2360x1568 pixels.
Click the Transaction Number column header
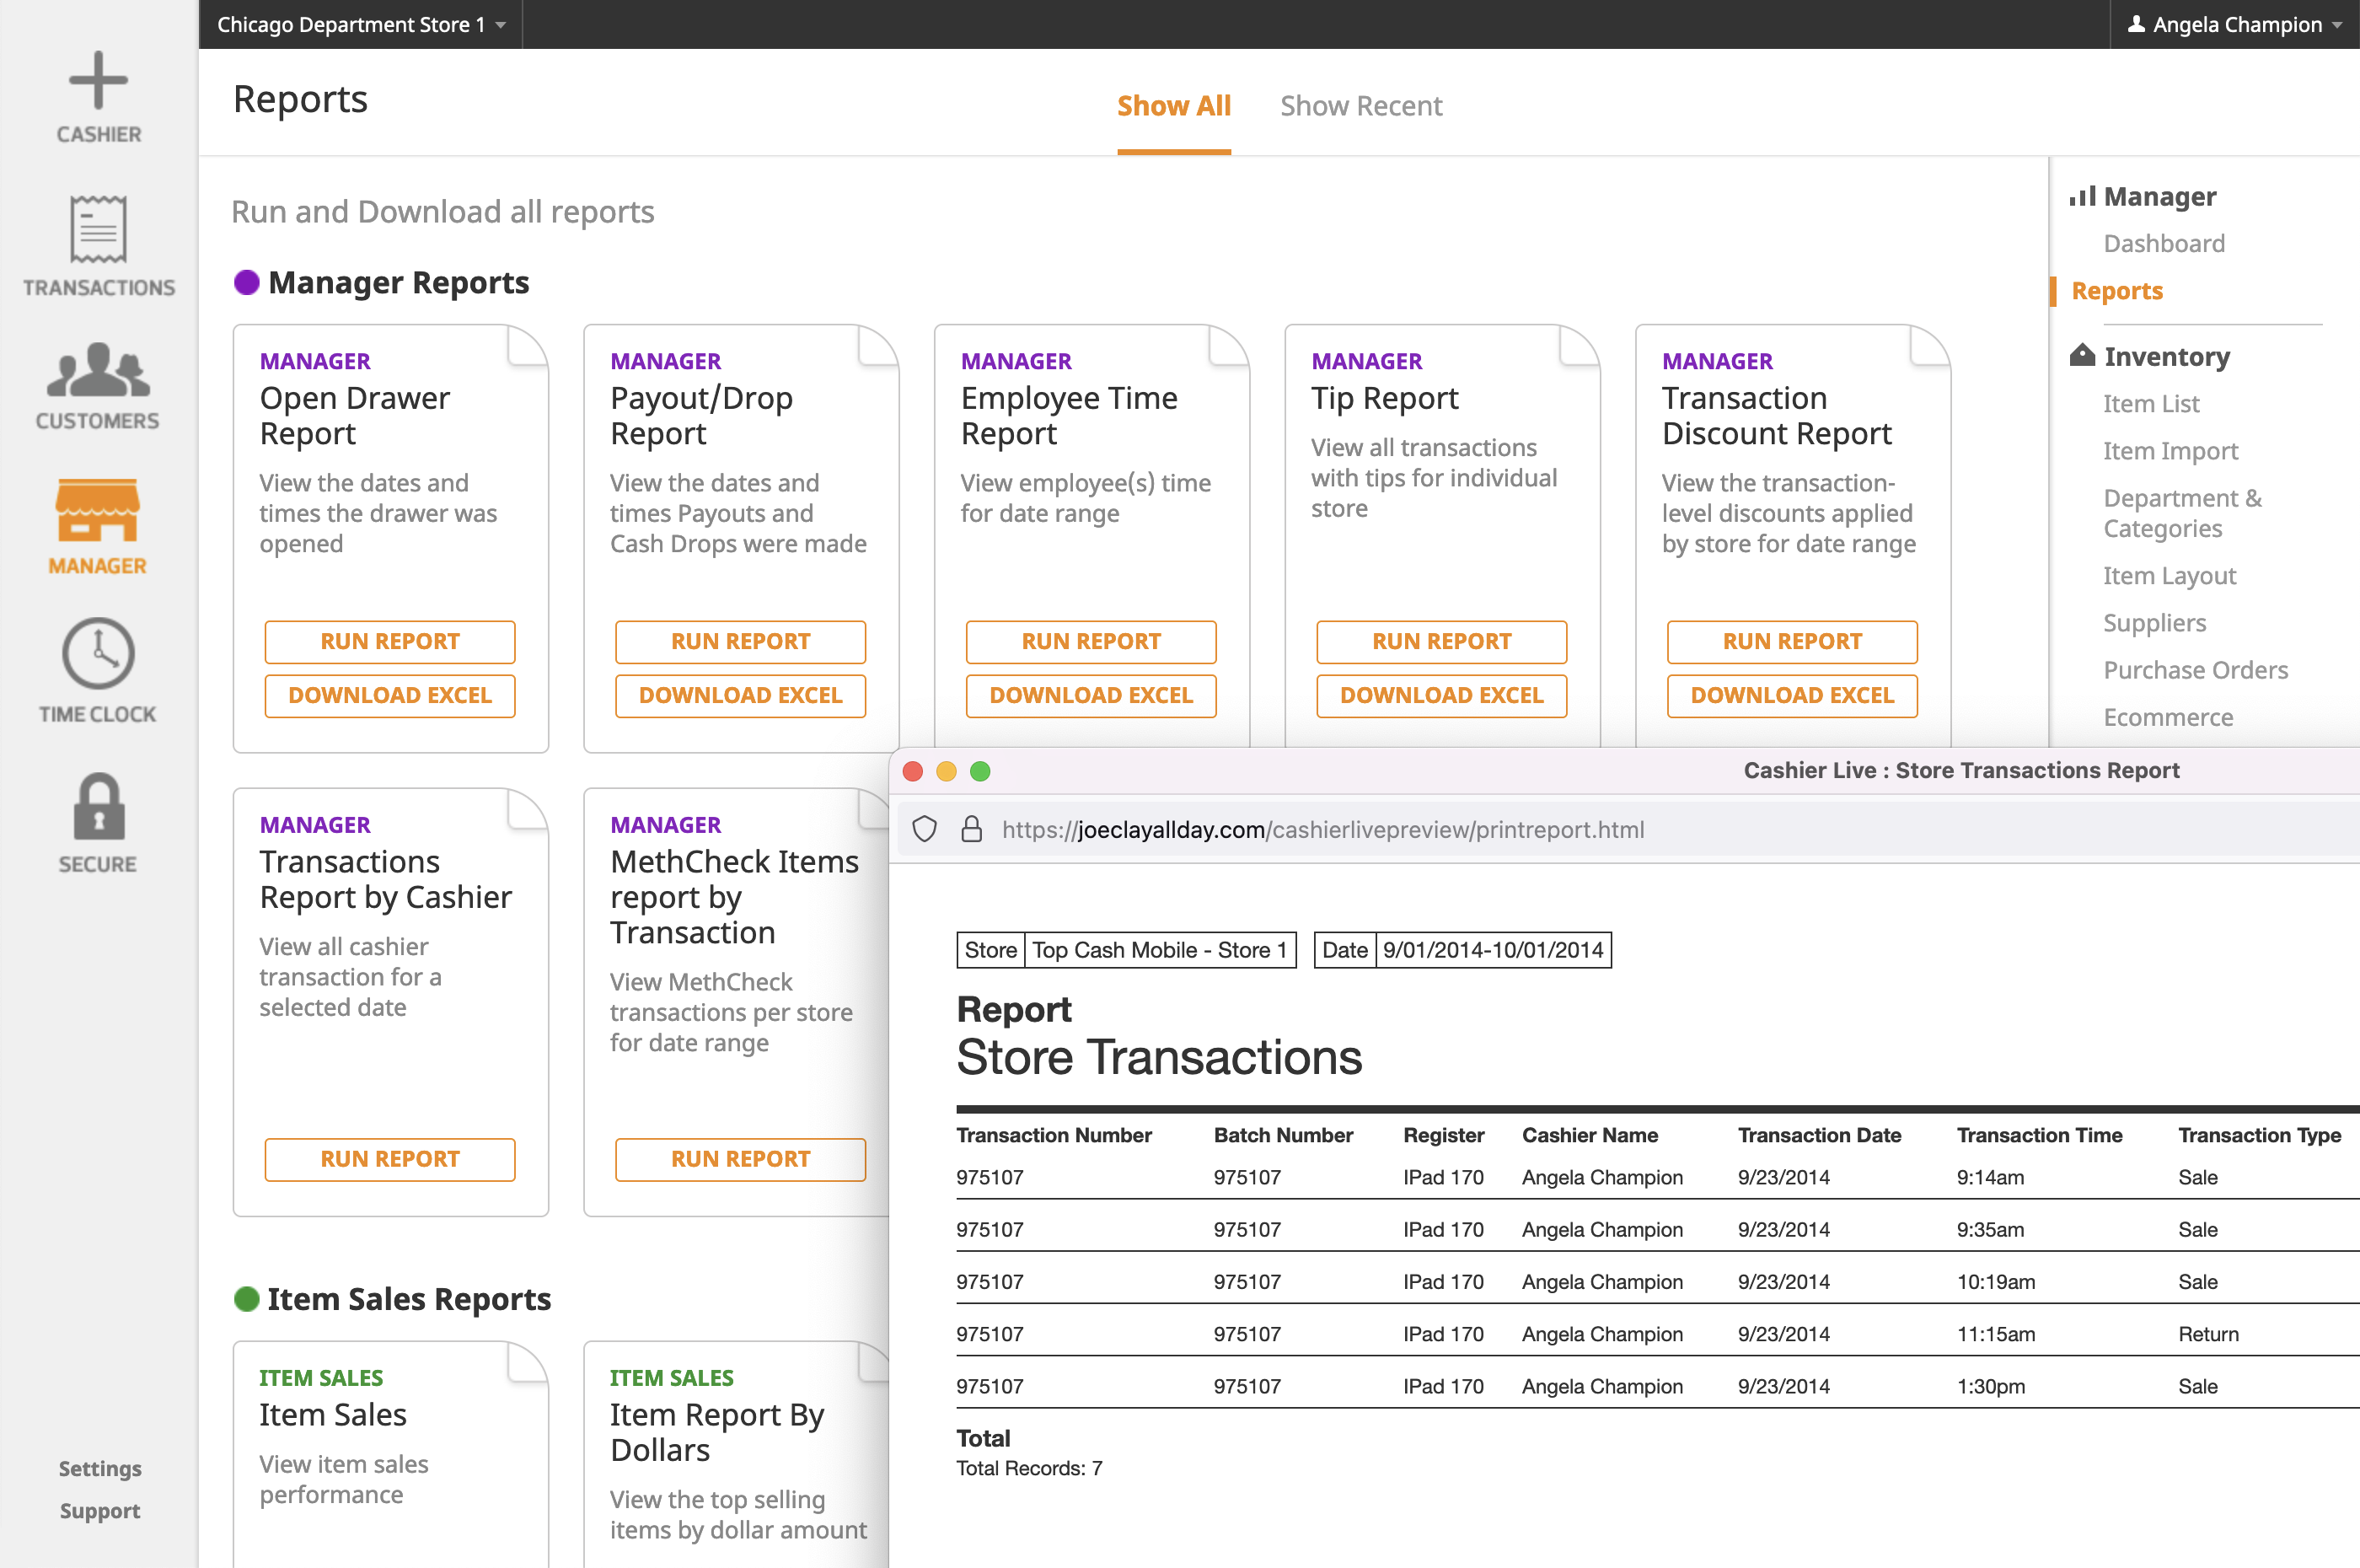1054,1135
